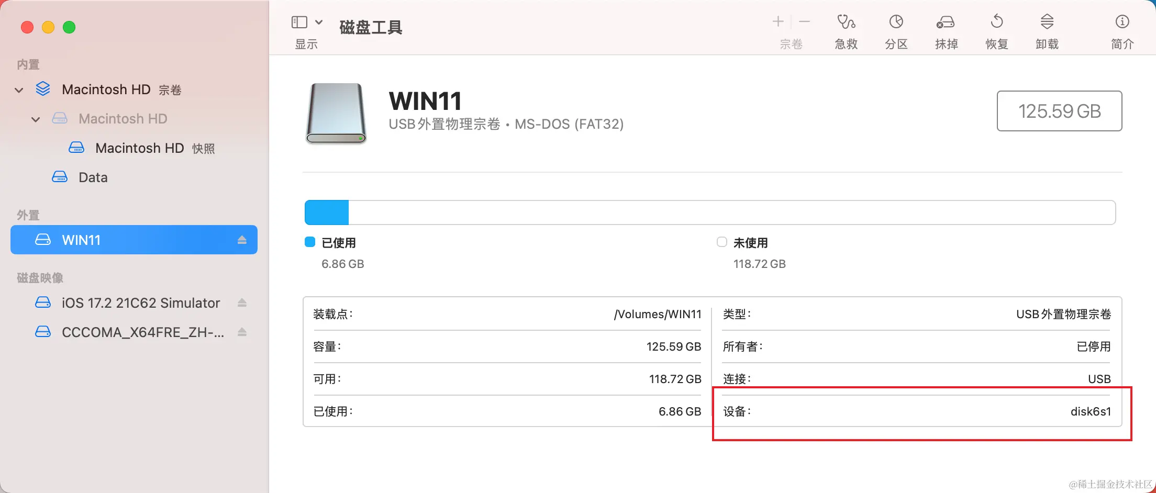Click the 118.72 GB available value in table
This screenshot has height=493, width=1156.
point(675,379)
